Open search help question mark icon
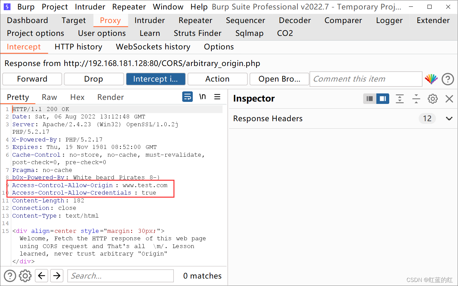458x286 pixels. (x=10, y=276)
